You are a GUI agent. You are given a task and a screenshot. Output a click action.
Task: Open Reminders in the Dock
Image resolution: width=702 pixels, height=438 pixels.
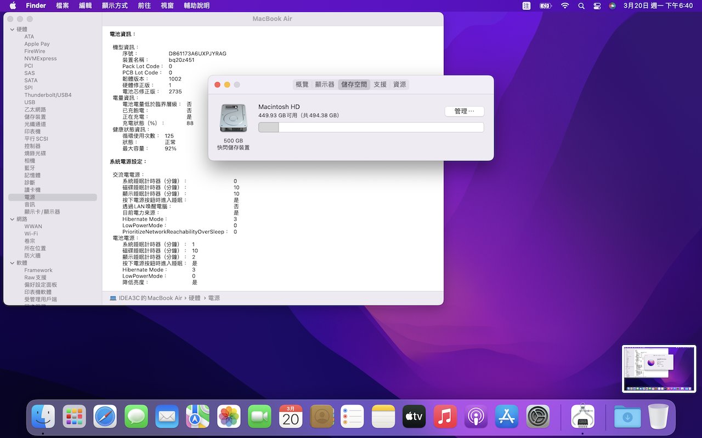pyautogui.click(x=352, y=417)
